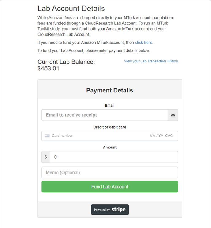The image size is (211, 228).
Task: Click the Amount field label
Action: pyautogui.click(x=110, y=147)
